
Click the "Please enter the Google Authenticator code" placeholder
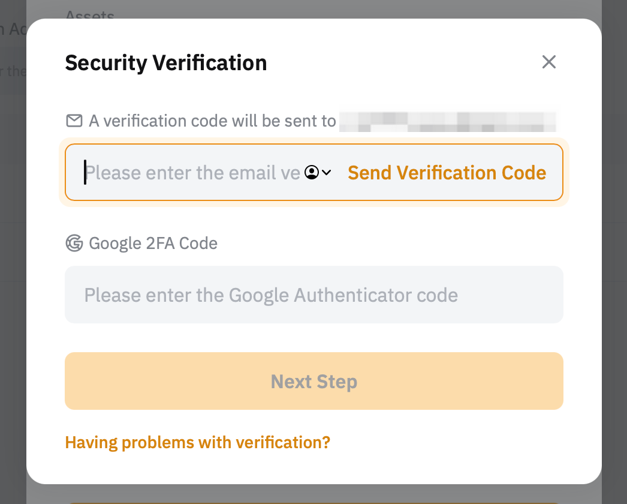tap(271, 295)
